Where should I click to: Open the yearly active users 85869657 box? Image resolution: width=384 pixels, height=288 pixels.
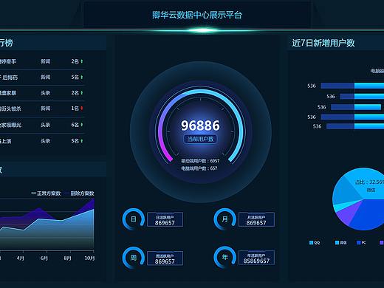pos(256,258)
